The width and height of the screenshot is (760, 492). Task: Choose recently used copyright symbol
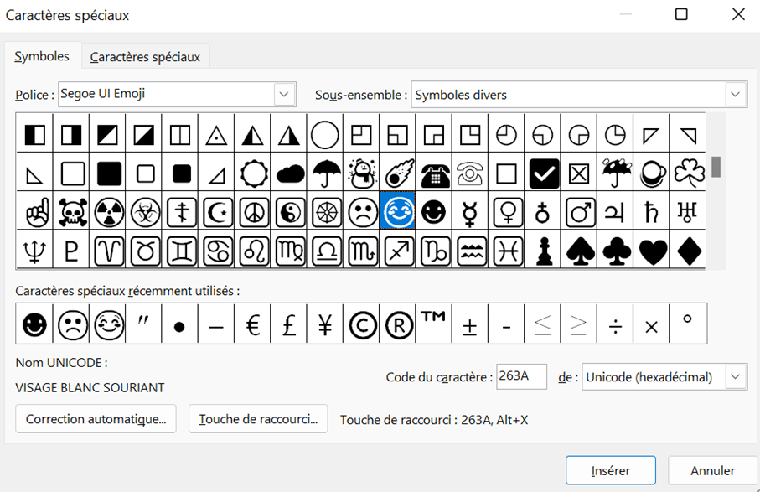pyautogui.click(x=362, y=324)
